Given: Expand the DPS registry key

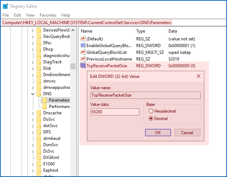Looking at the screenshot, I should [x=33, y=132].
